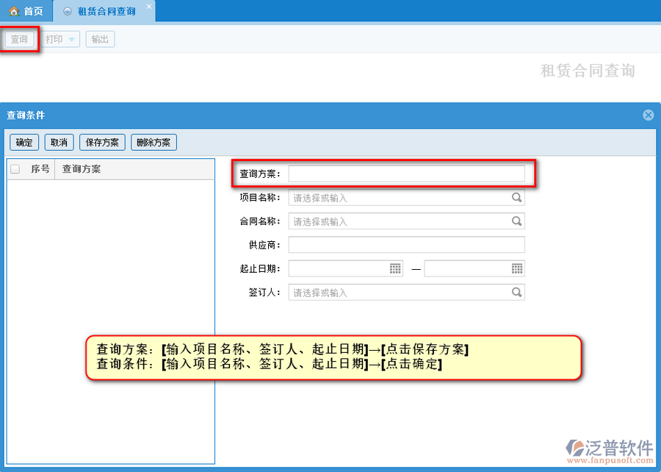This screenshot has width=661, height=472.
Task: Open the start date calendar icon
Action: 395,268
